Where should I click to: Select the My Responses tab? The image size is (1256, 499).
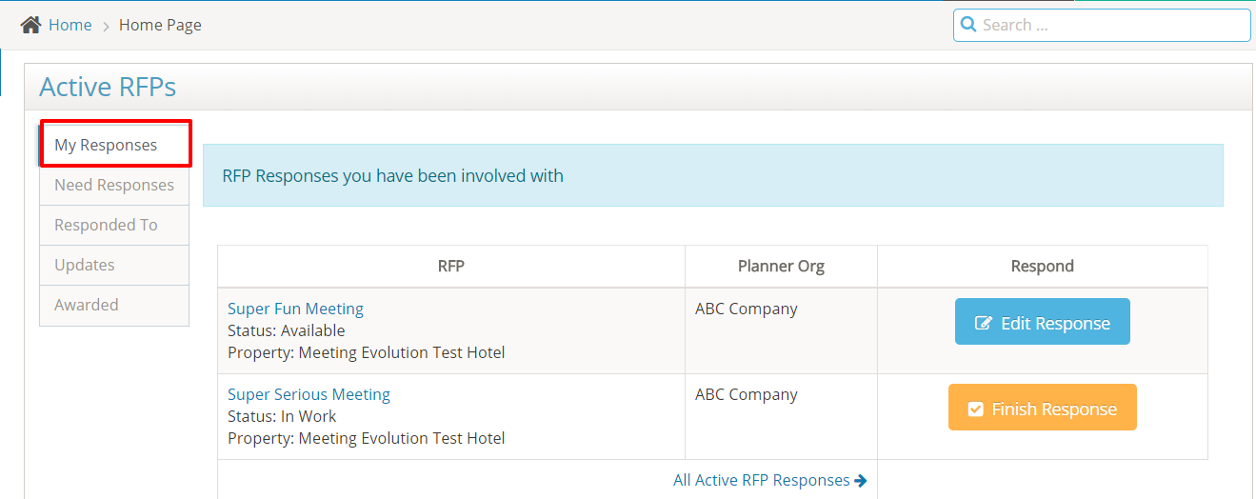coord(106,146)
